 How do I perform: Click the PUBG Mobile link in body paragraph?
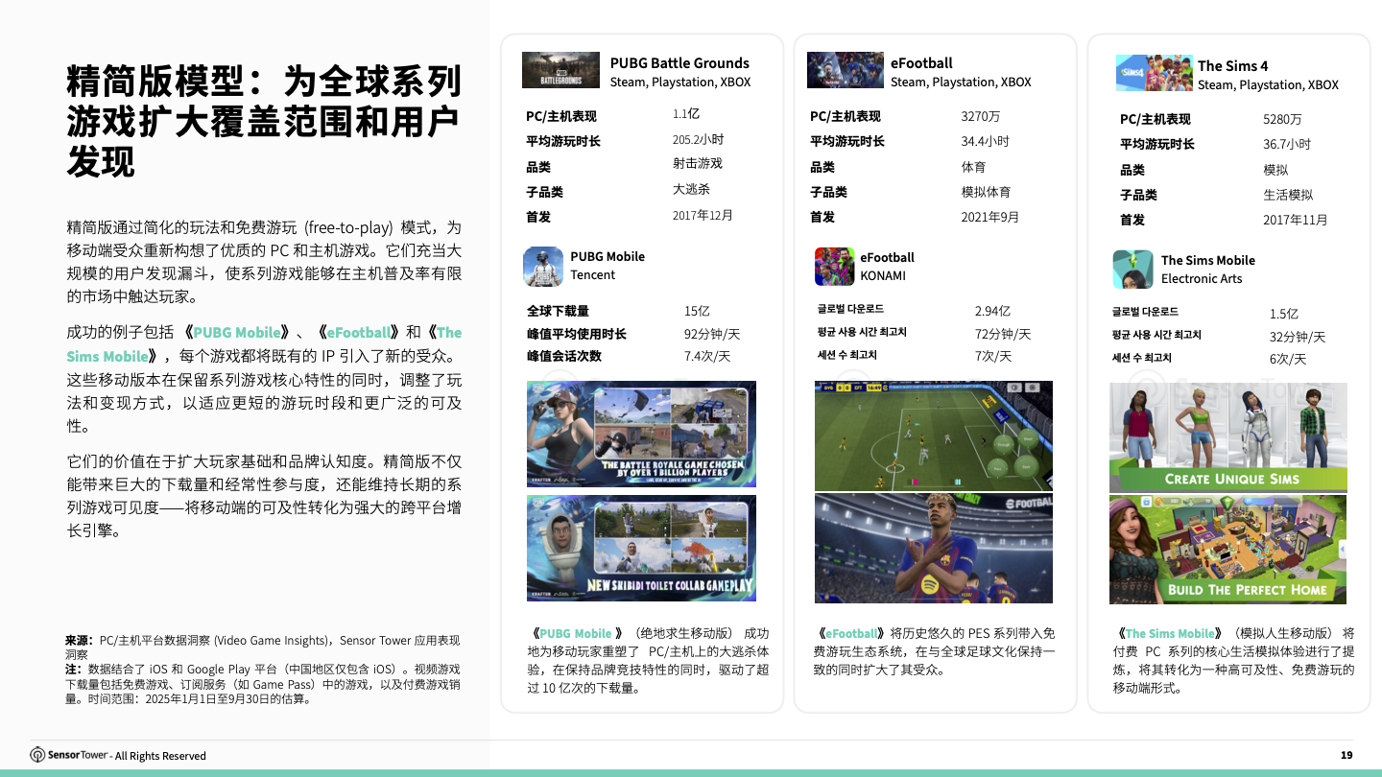(x=237, y=332)
